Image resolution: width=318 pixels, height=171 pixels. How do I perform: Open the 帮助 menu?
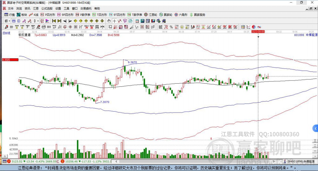97,8
